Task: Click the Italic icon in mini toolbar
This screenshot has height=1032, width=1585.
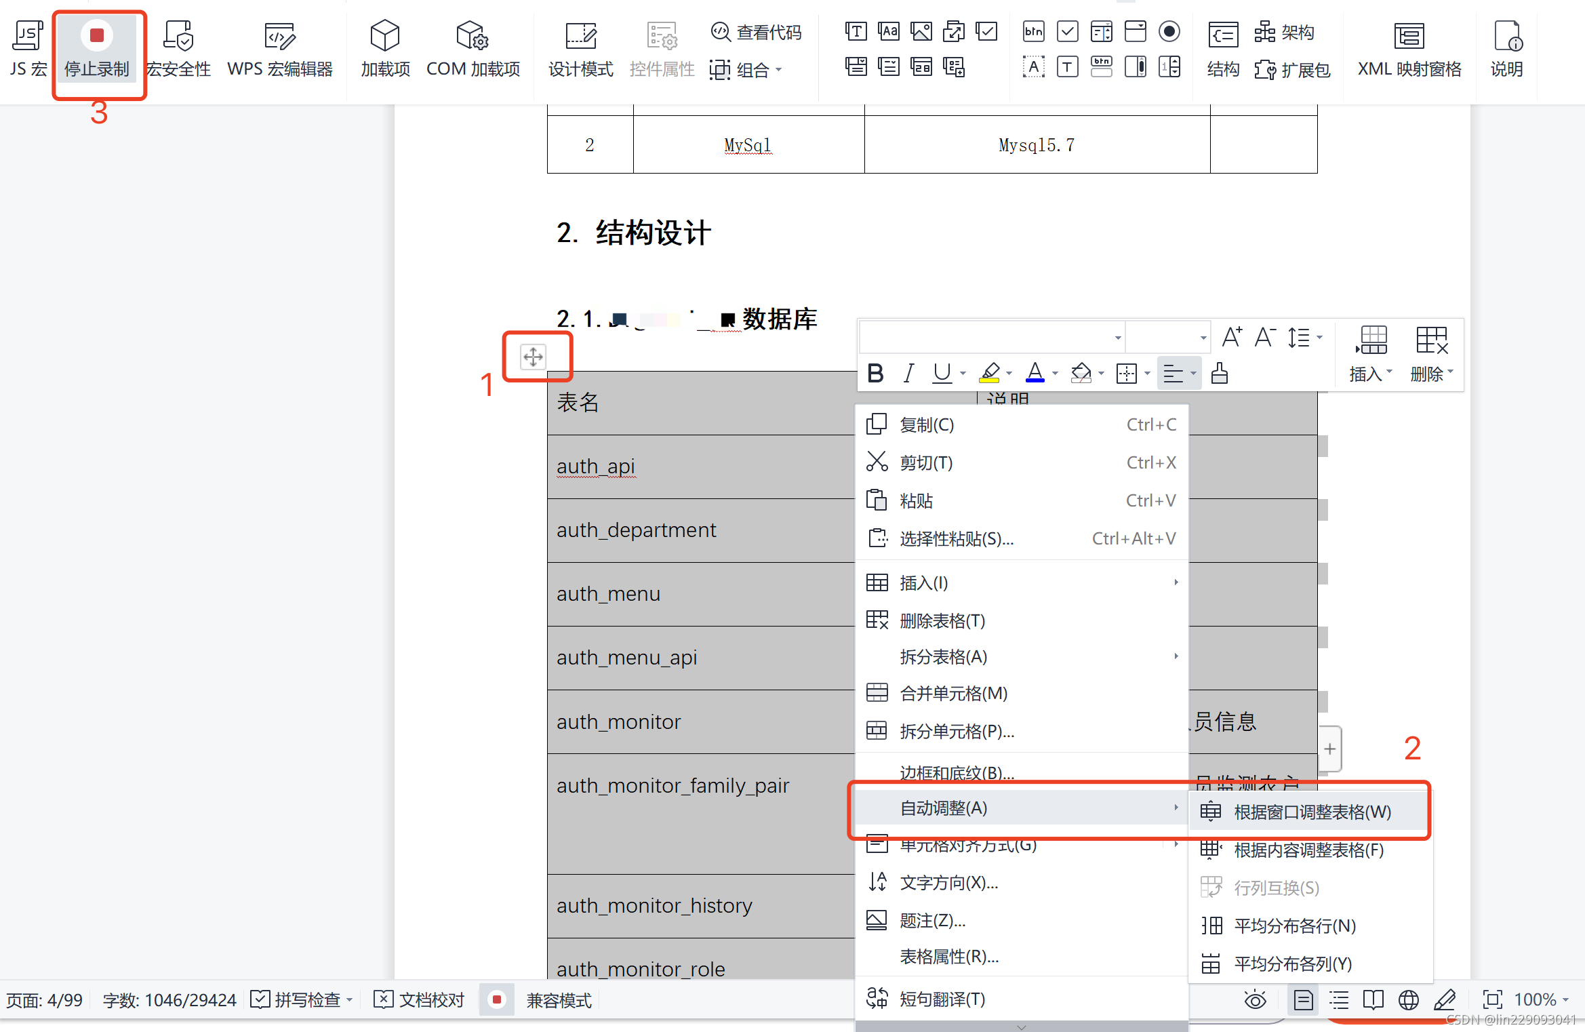Action: (x=908, y=373)
